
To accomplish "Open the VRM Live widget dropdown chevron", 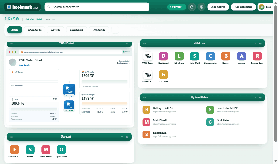I will coord(255,43).
